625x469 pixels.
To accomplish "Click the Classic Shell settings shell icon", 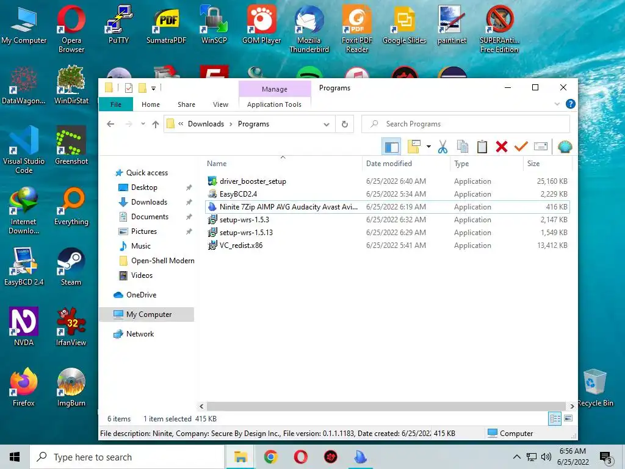I will pyautogui.click(x=565, y=147).
